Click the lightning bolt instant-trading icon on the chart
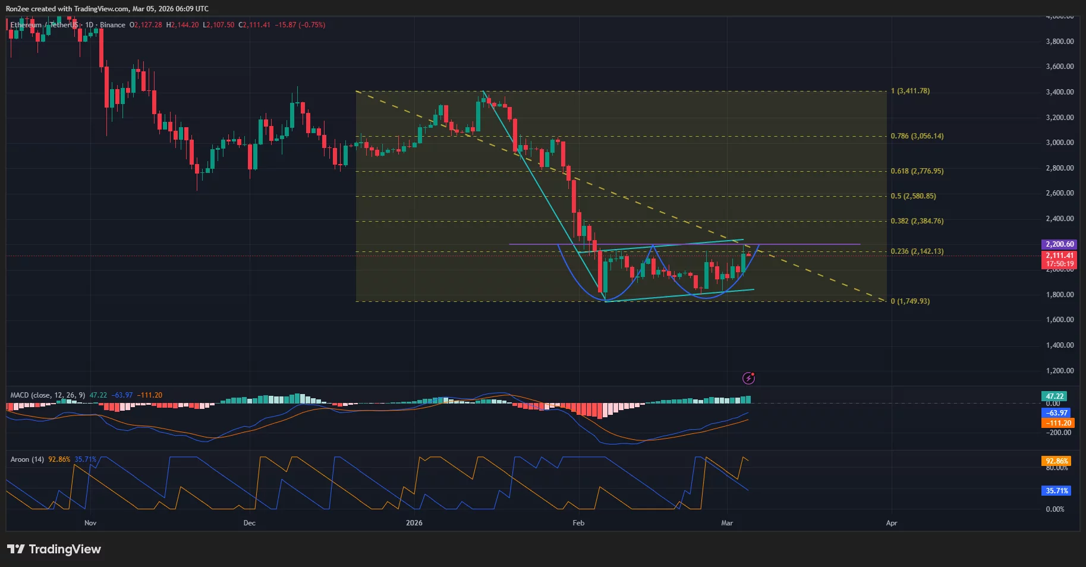 [x=748, y=378]
